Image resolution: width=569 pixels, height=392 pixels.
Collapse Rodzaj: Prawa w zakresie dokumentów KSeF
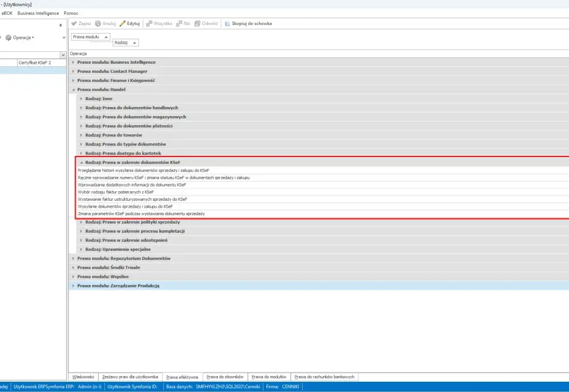(x=81, y=162)
